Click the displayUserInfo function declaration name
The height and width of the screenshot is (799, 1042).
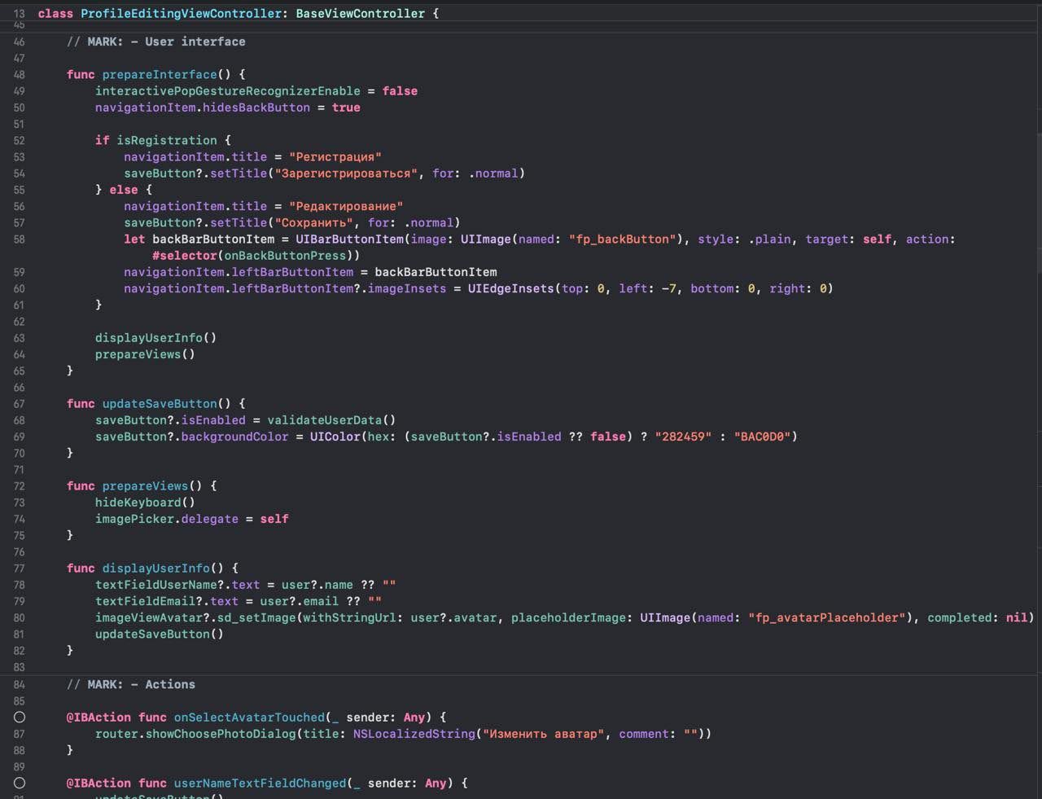(x=156, y=569)
